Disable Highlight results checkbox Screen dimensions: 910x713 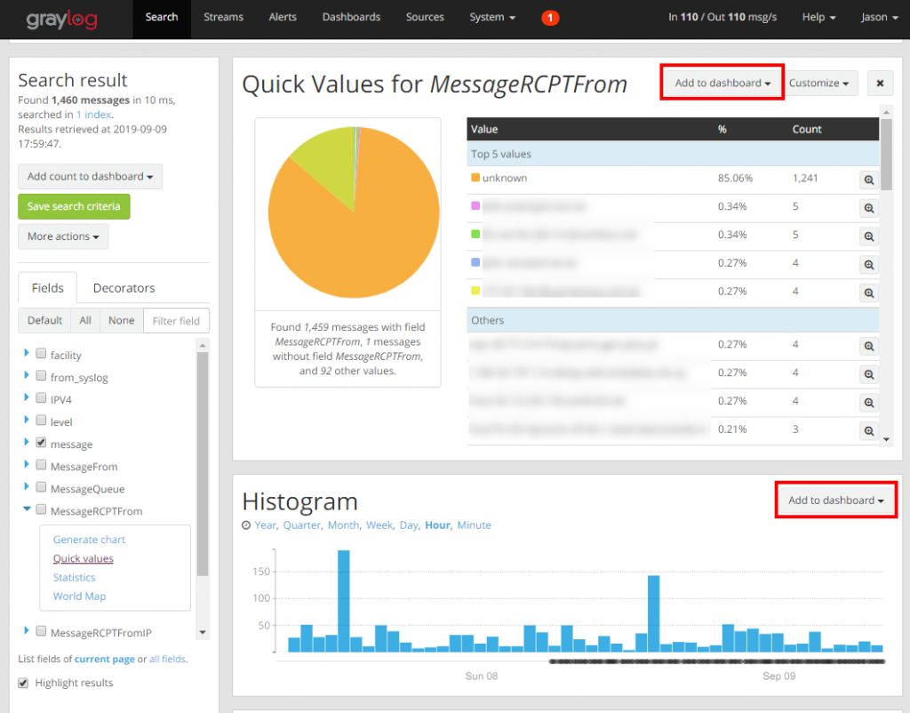click(23, 683)
